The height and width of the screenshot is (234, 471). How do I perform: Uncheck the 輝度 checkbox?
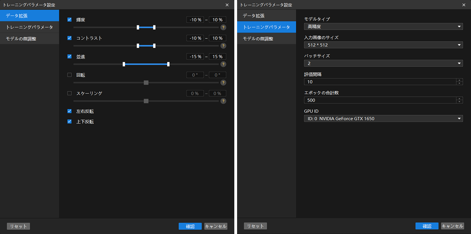pos(69,19)
